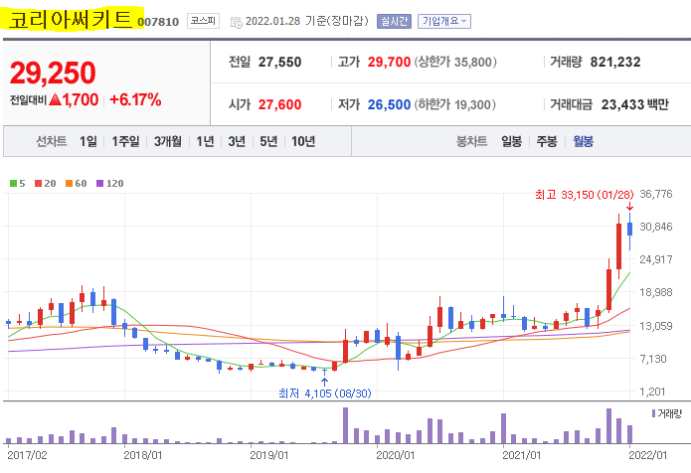
Task: Select the 1년 line chart tab
Action: tap(205, 141)
